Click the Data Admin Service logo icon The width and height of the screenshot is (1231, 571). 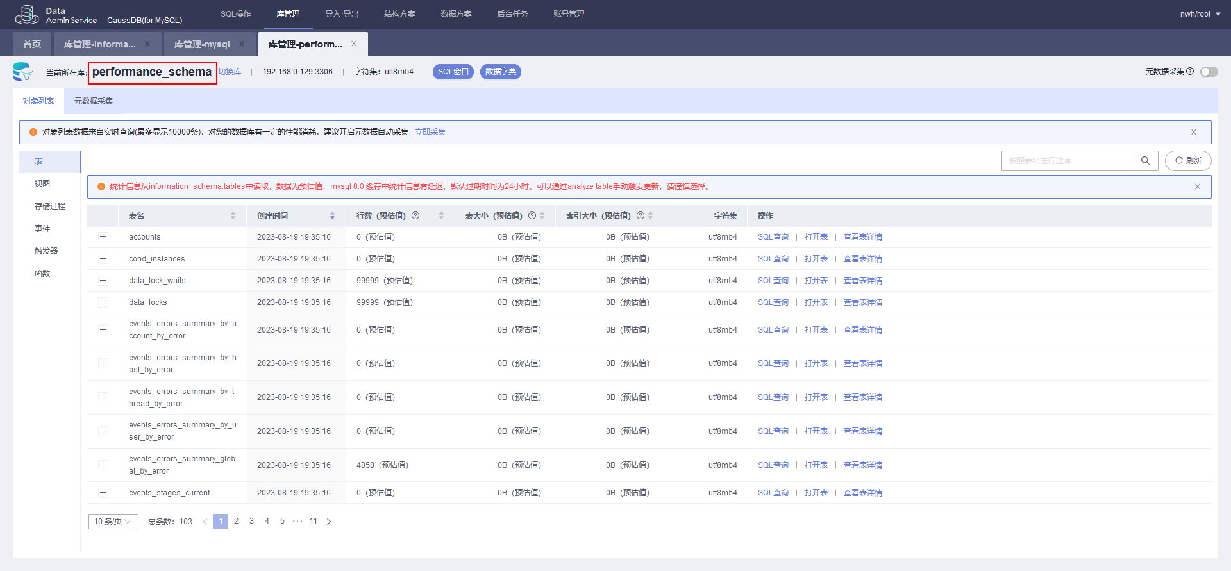pos(26,15)
